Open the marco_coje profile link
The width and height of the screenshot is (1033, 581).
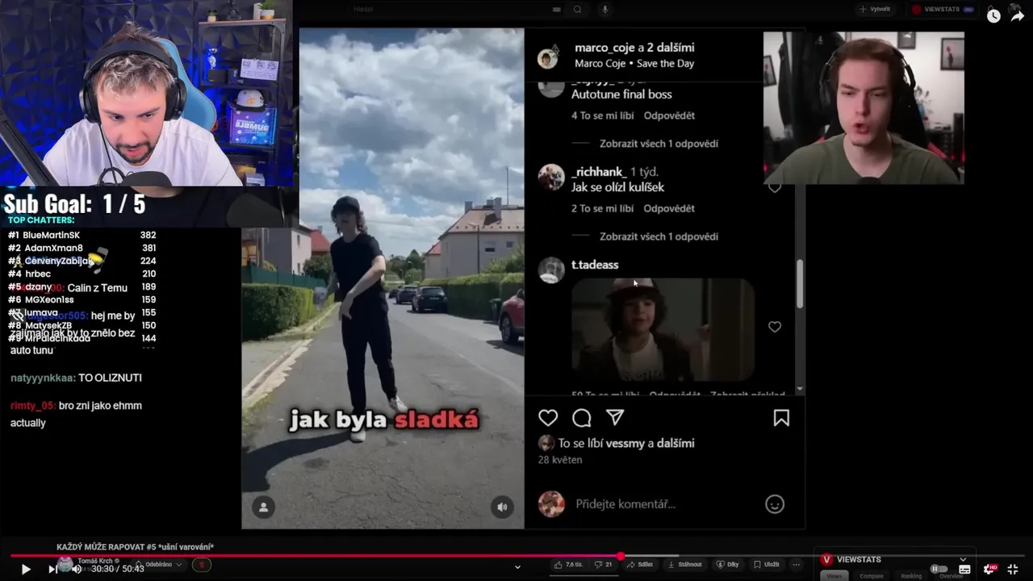tap(604, 48)
